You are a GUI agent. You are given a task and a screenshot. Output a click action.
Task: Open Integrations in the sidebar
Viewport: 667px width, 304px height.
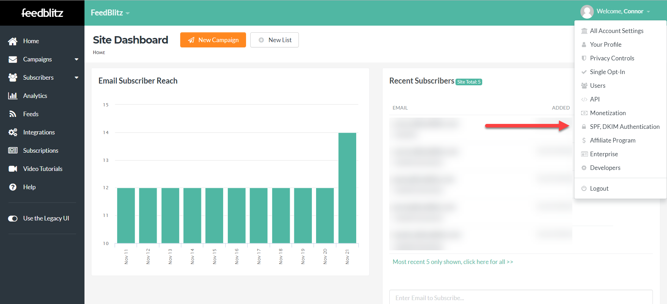click(x=39, y=132)
